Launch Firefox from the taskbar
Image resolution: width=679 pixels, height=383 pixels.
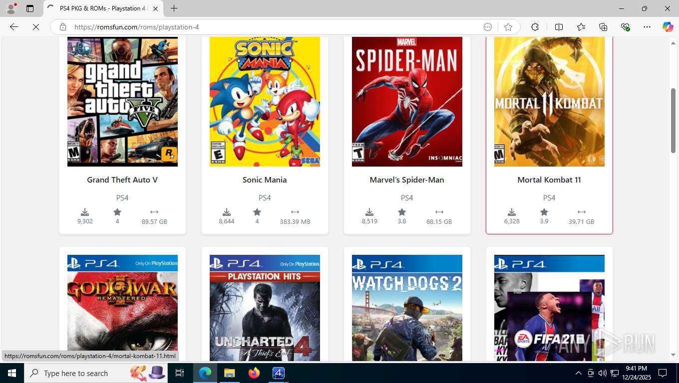tap(254, 373)
